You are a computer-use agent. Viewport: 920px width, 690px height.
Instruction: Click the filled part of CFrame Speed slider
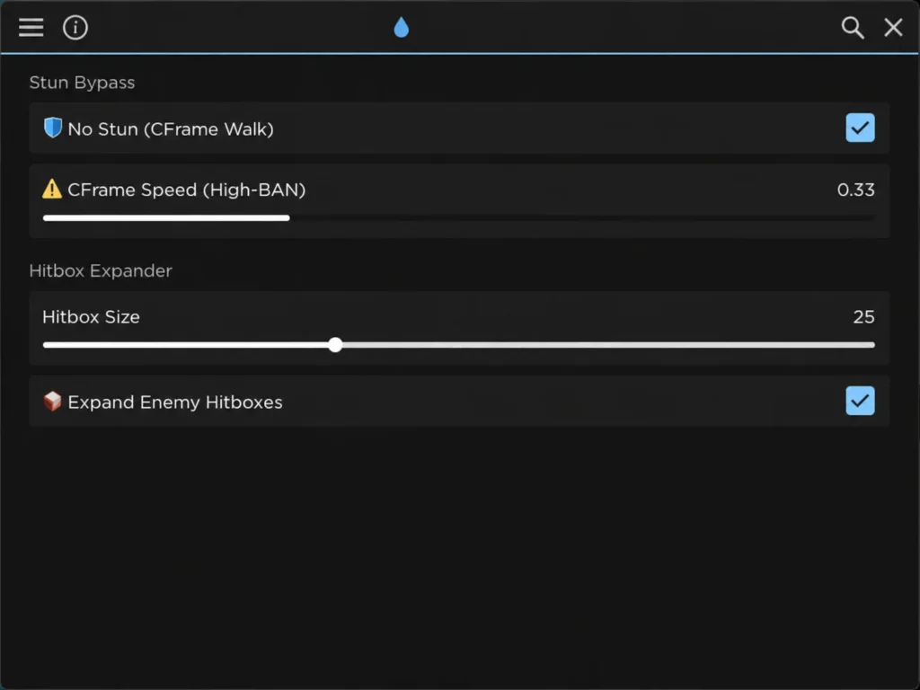[166, 218]
